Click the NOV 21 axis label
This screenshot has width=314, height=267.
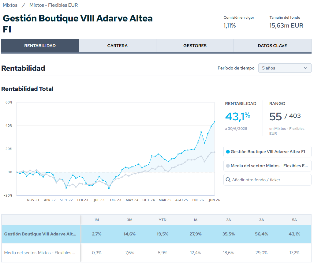click(33, 200)
